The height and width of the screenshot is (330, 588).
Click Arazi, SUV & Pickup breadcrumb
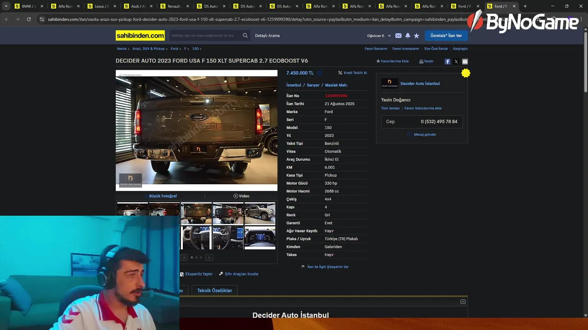[x=148, y=49]
